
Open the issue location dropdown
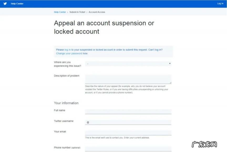pos(128,64)
